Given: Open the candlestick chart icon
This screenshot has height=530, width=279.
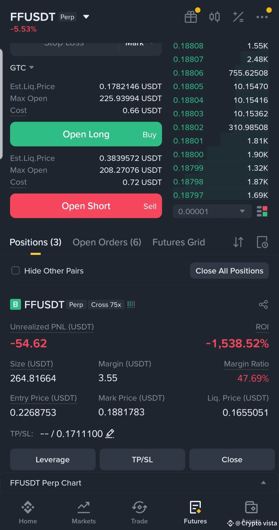Looking at the screenshot, I should [214, 17].
